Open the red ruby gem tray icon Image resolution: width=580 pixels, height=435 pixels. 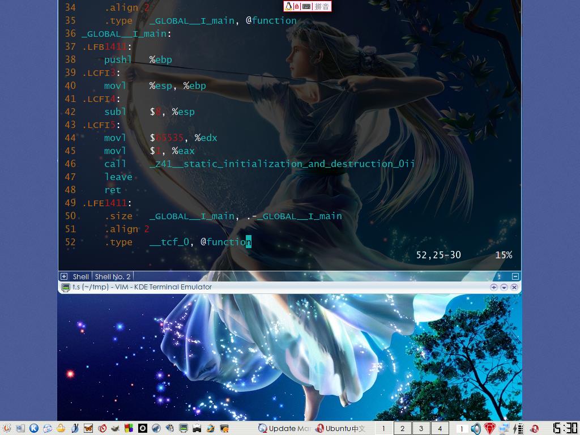click(x=490, y=428)
